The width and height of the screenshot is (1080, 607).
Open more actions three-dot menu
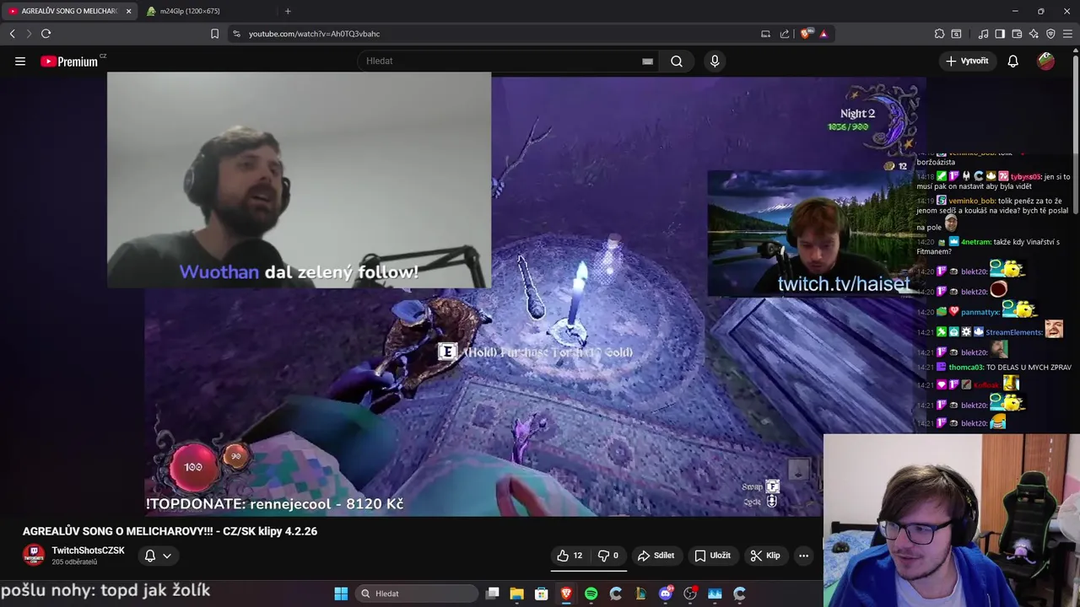[x=803, y=556]
